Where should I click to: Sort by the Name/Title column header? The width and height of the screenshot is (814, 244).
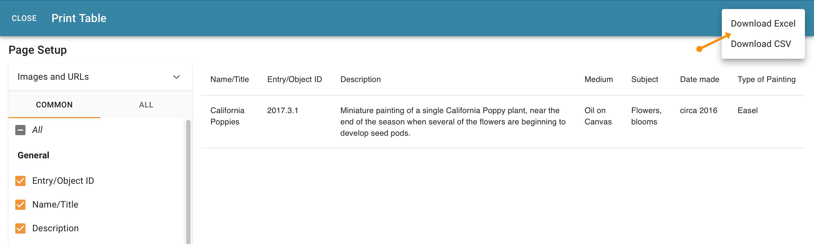(x=229, y=79)
